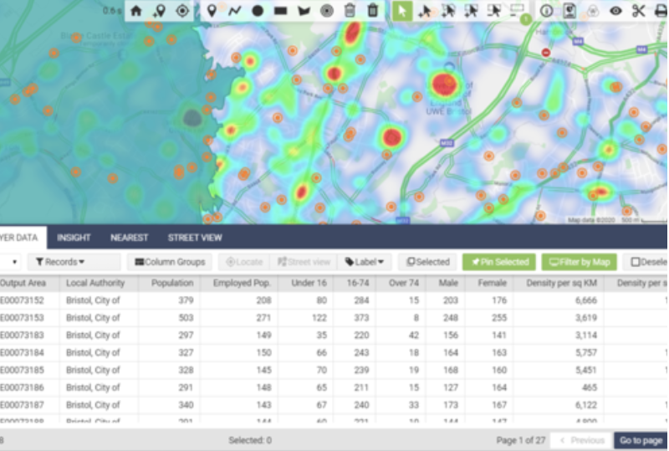669x451 pixels.
Task: Toggle the Deselect checkbox button
Action: [x=646, y=262]
